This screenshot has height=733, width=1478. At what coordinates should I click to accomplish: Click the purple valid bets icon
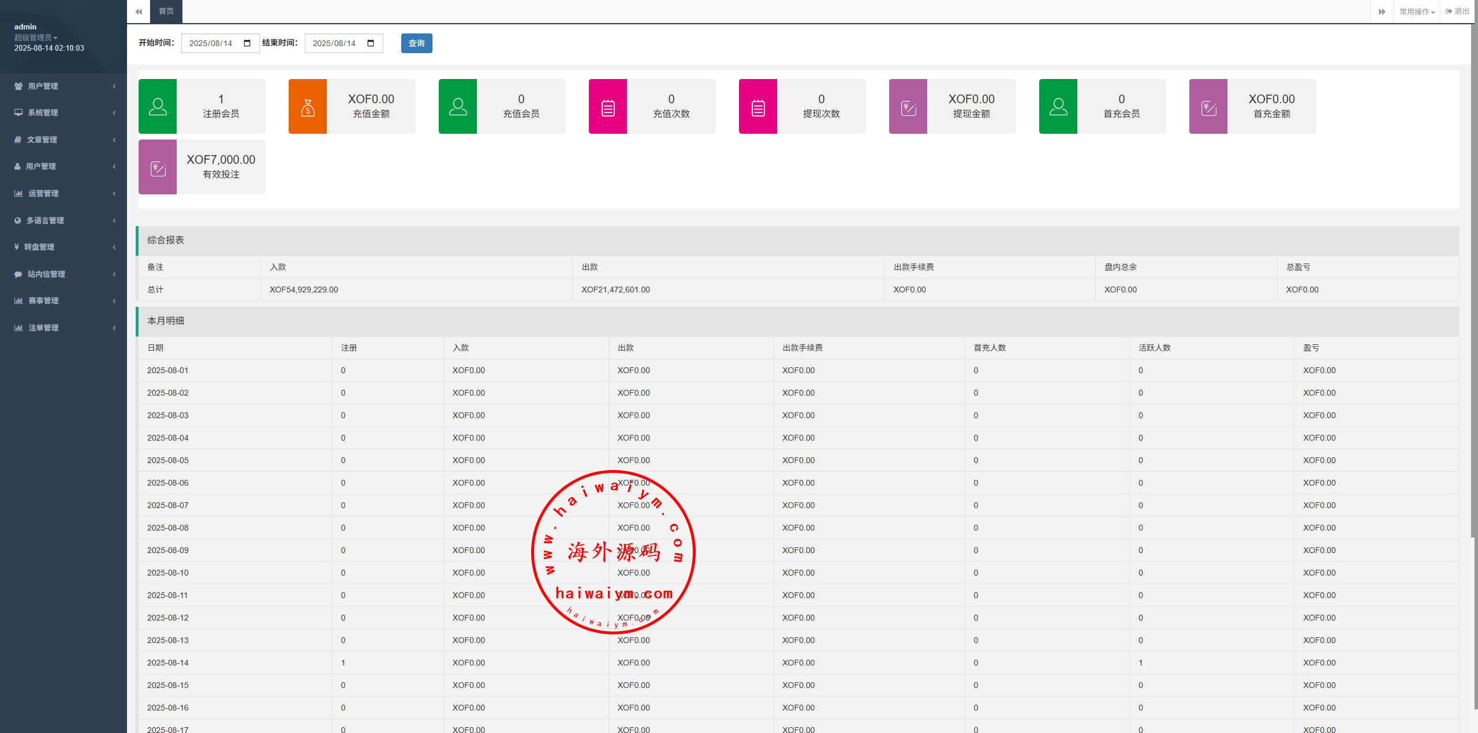[158, 167]
